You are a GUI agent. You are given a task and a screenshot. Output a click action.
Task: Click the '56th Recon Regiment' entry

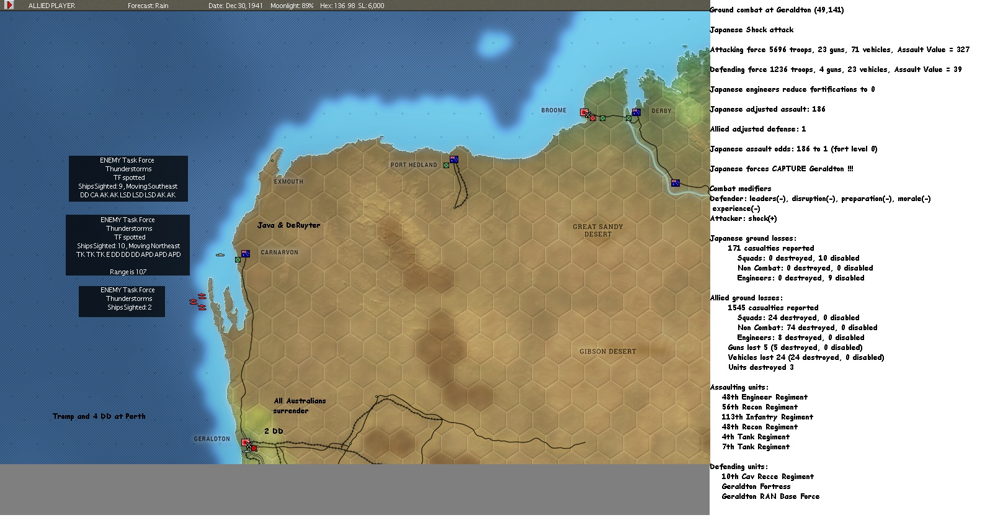pyautogui.click(x=760, y=407)
